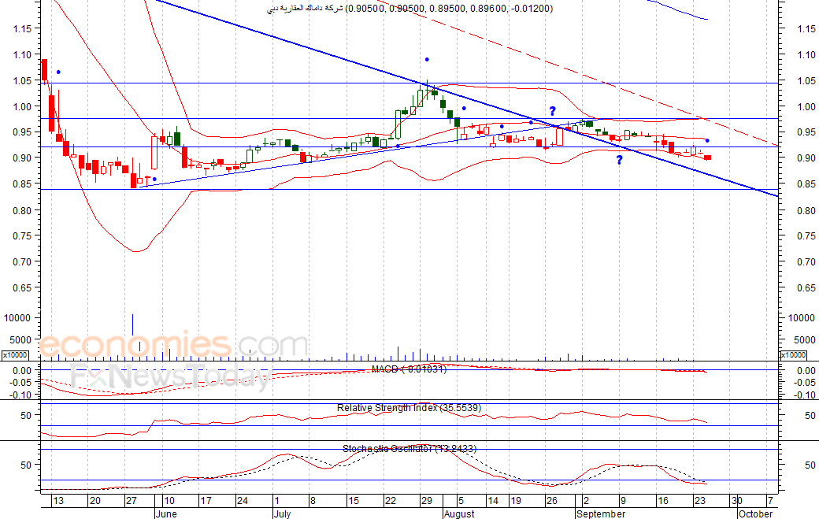
Task: Select date label 19 on the time axis
Action: pyautogui.click(x=516, y=501)
